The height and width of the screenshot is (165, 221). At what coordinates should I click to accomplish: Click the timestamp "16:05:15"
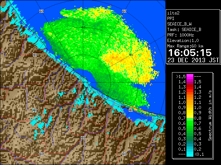point(190,53)
